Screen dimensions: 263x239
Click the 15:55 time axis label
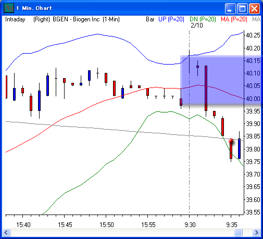click(148, 225)
